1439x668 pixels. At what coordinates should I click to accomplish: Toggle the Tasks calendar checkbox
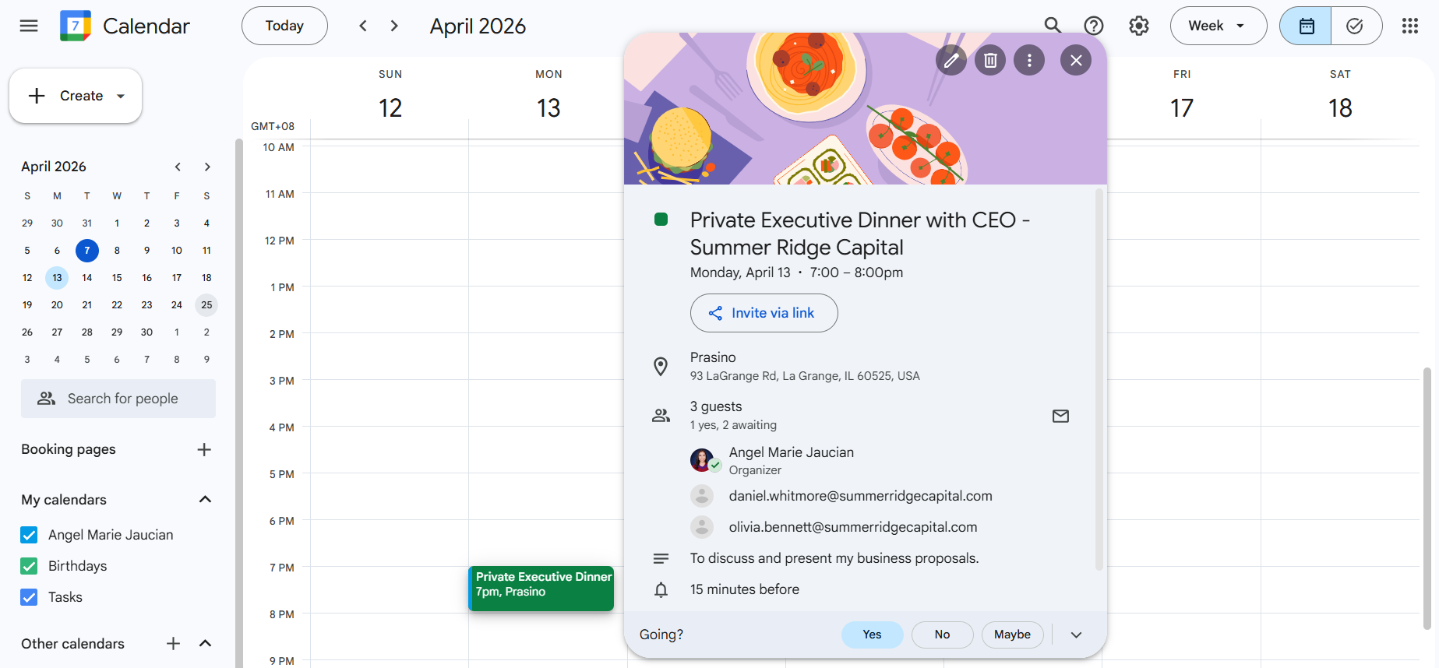(29, 597)
